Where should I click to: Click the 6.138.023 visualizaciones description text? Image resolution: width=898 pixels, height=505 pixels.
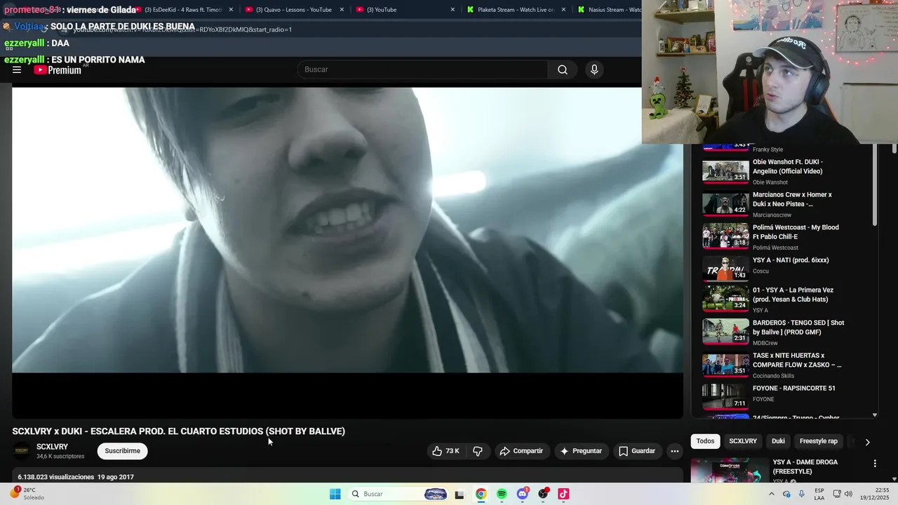56,477
